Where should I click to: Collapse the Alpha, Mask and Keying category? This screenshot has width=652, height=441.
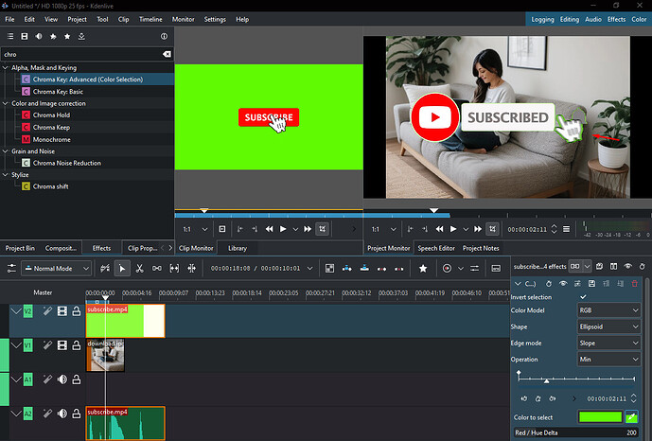click(6, 67)
